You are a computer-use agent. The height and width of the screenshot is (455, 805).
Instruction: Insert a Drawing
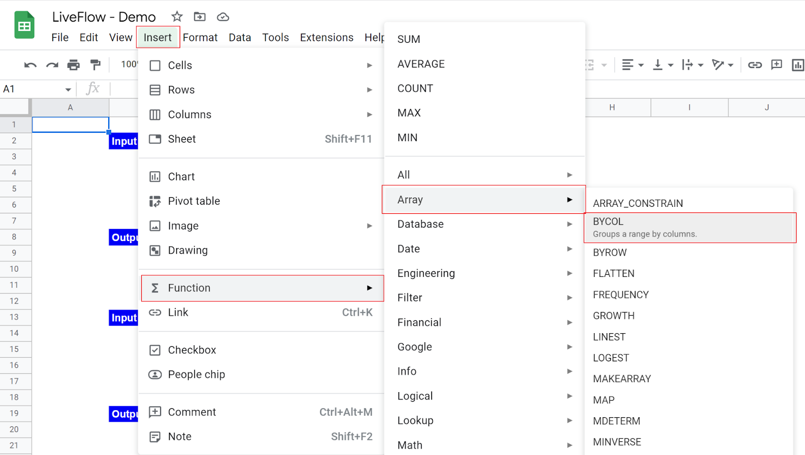(261, 250)
